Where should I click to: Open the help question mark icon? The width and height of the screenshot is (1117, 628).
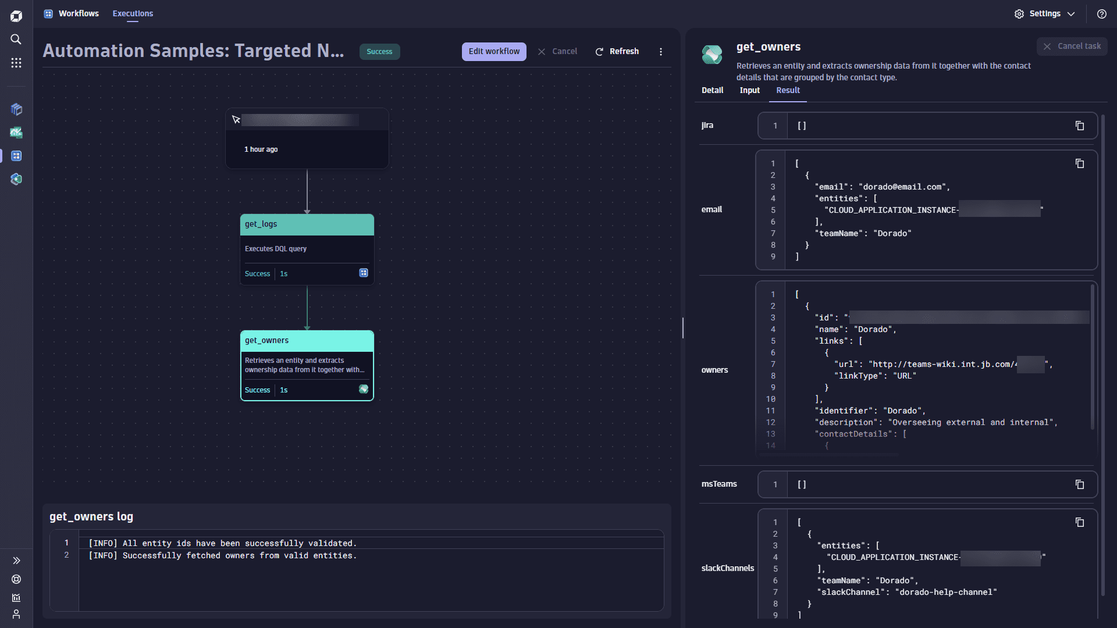1101,14
